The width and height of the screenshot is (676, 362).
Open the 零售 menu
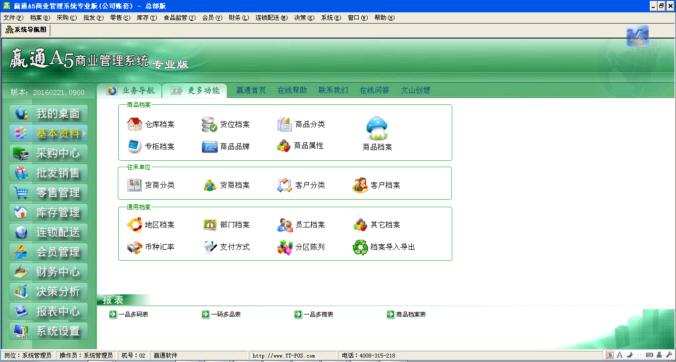coord(120,17)
